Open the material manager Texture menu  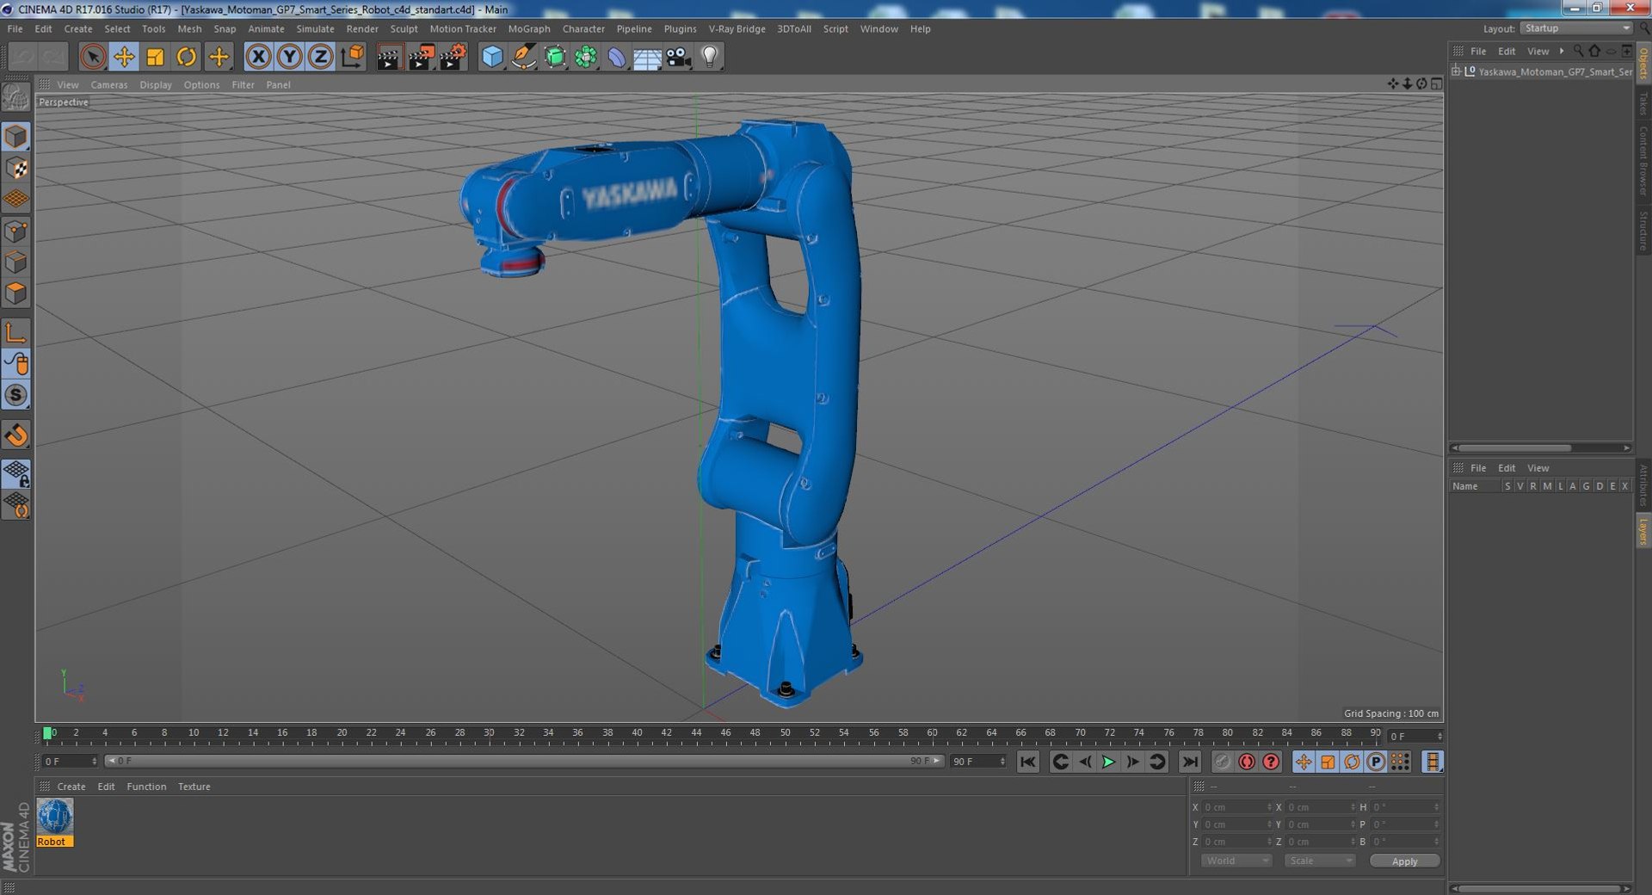pos(194,787)
